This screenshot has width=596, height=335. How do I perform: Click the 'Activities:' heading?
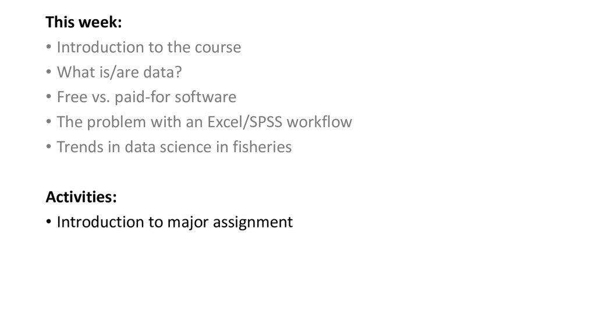pos(81,197)
